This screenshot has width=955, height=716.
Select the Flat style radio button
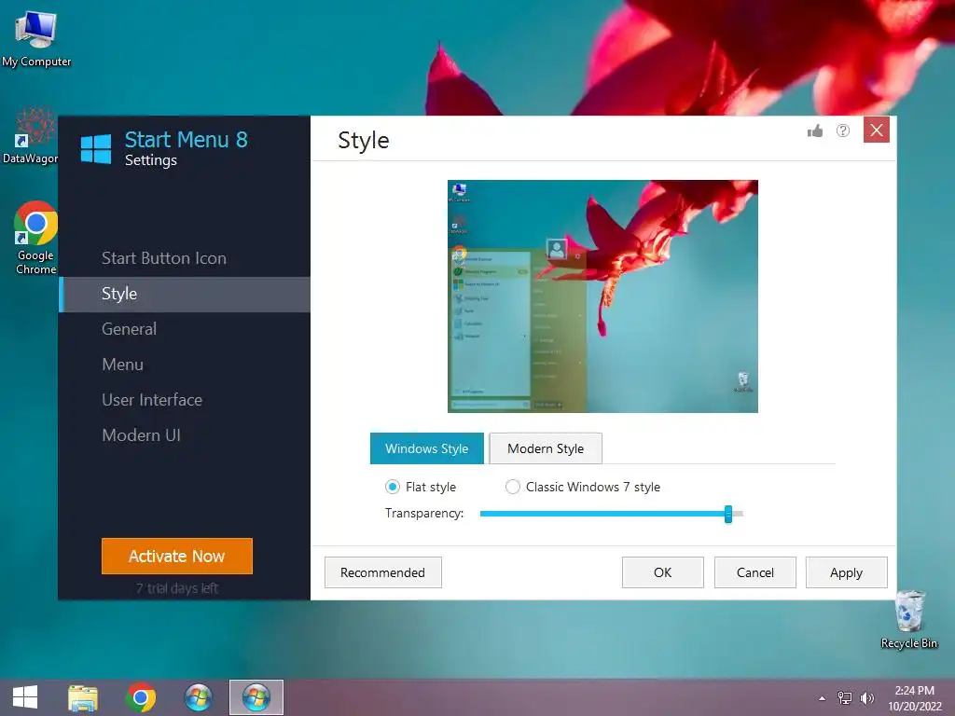[x=393, y=487]
